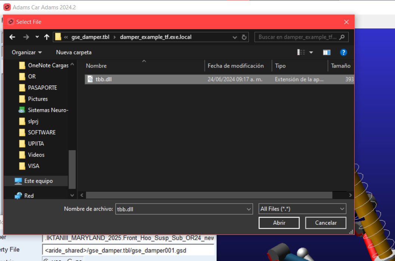Sort by Fecha de modificación column

click(236, 66)
